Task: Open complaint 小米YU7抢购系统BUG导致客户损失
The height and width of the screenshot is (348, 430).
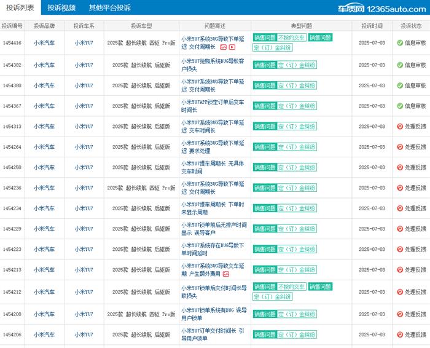Action: [x=213, y=65]
